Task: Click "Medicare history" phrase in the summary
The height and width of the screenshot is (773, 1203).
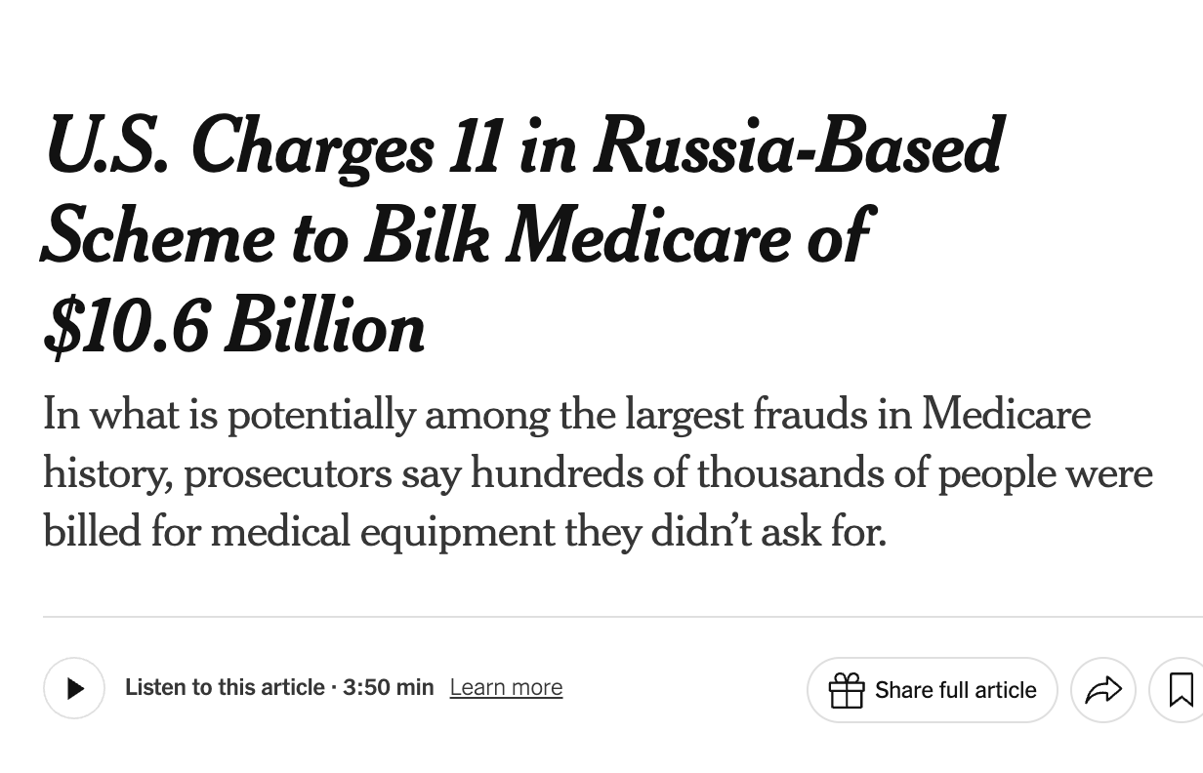Action: tap(1006, 415)
